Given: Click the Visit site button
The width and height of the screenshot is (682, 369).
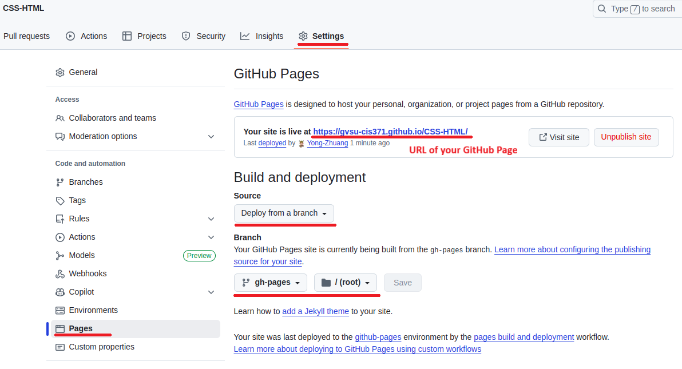Looking at the screenshot, I should pos(558,137).
